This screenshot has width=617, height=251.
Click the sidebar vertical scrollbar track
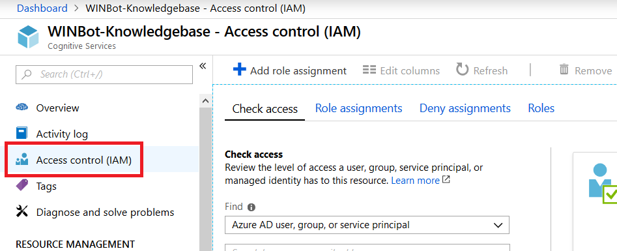205,179
